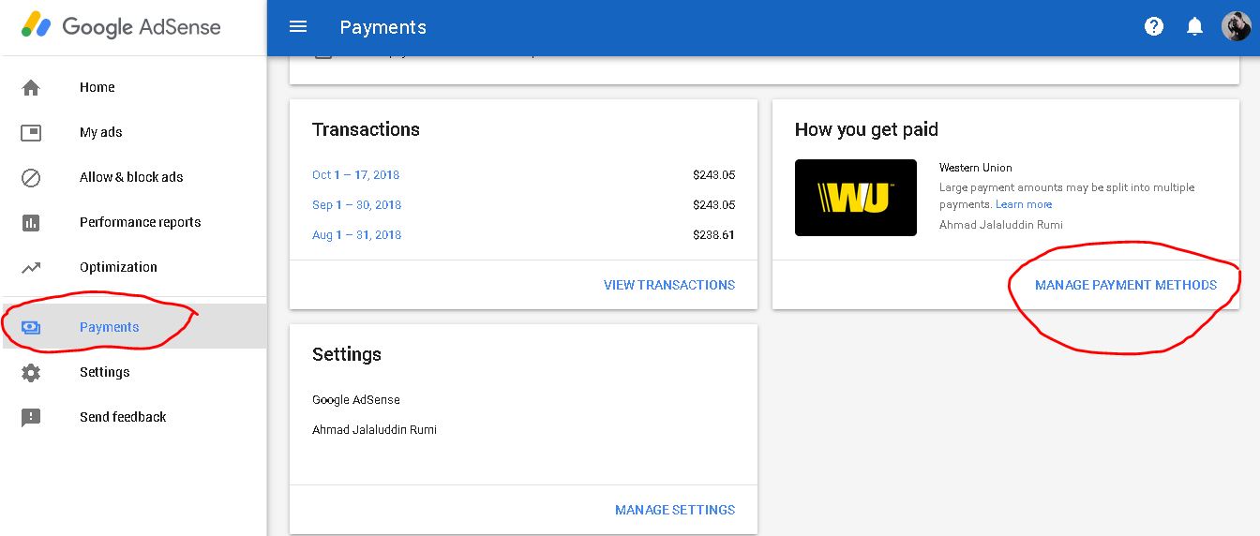Open the Sep 1 – 30, 2018 transaction
The width and height of the screenshot is (1260, 536).
click(356, 205)
